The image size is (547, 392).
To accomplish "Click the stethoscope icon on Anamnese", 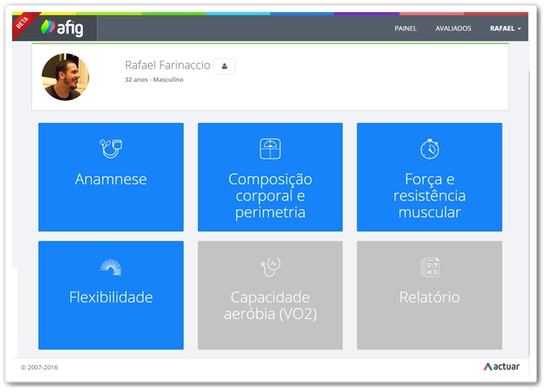I will pos(111,149).
